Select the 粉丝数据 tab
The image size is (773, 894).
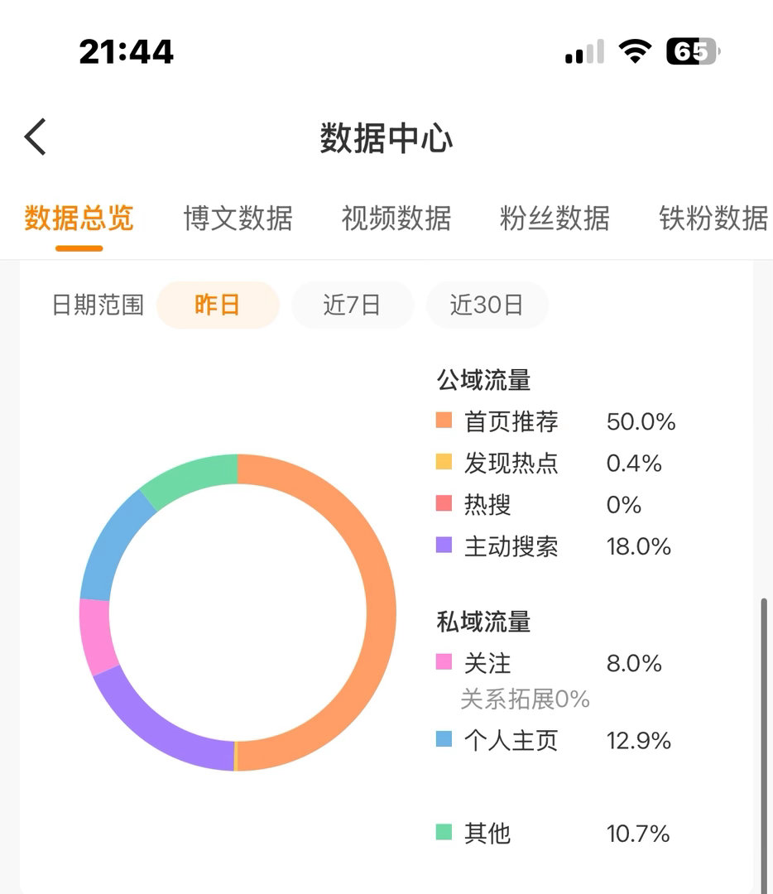tap(555, 219)
